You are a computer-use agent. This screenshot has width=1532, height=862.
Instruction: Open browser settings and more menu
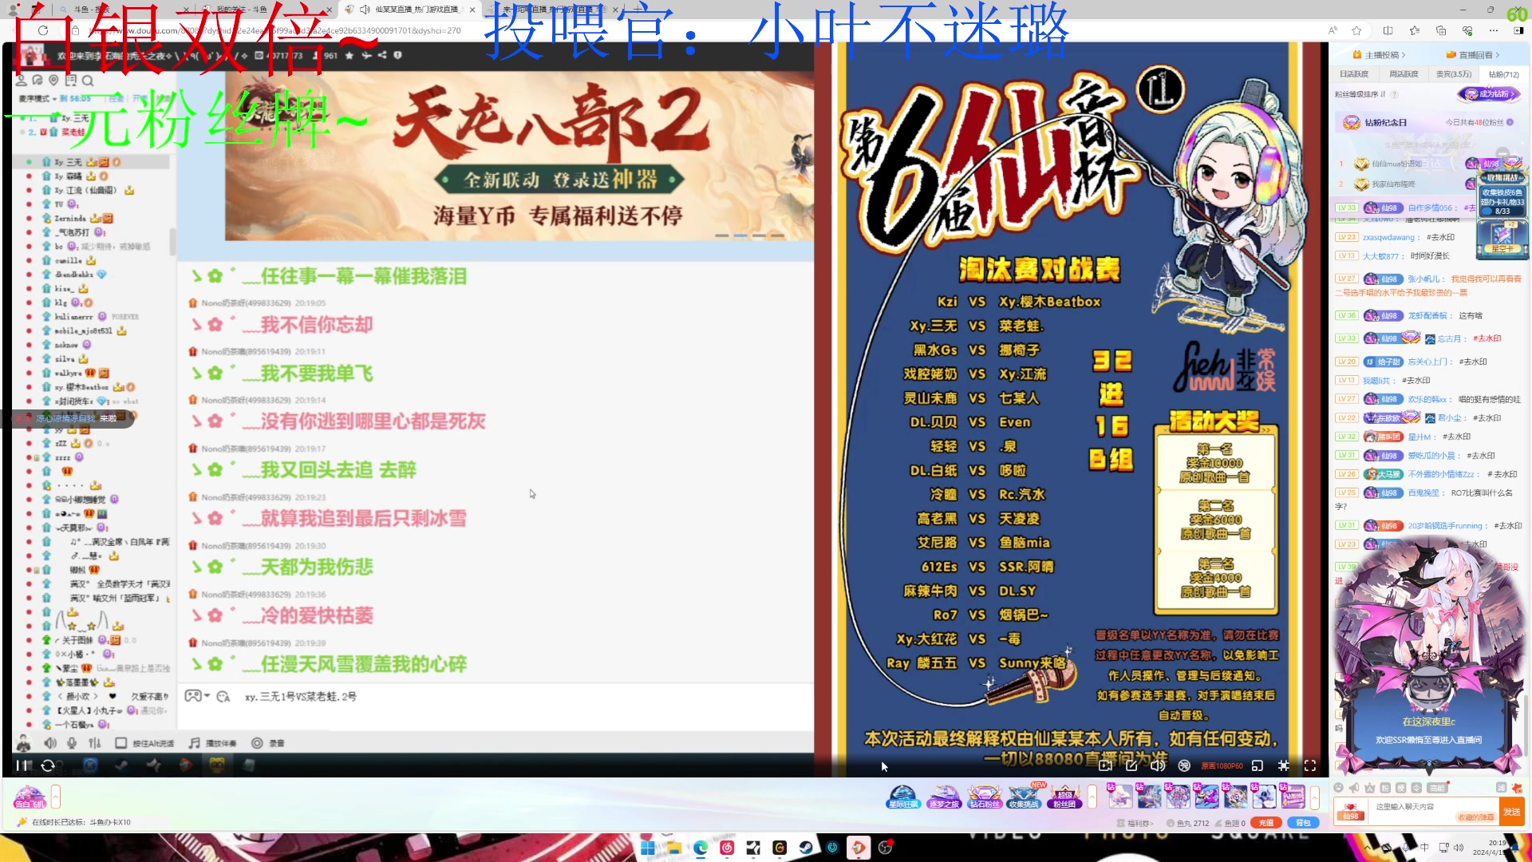click(1494, 30)
